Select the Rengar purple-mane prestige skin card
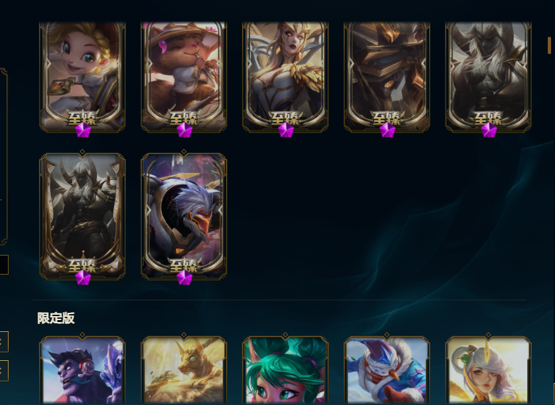This screenshot has height=405, width=555. (184, 216)
